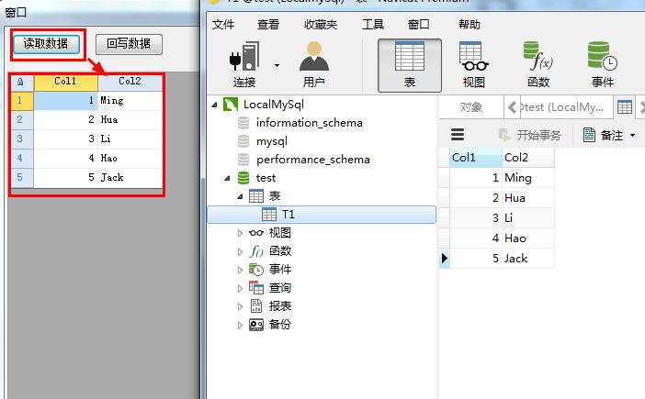Click the tab scroll-left chevron
Image resolution: width=645 pixels, height=399 pixels.
(x=512, y=107)
